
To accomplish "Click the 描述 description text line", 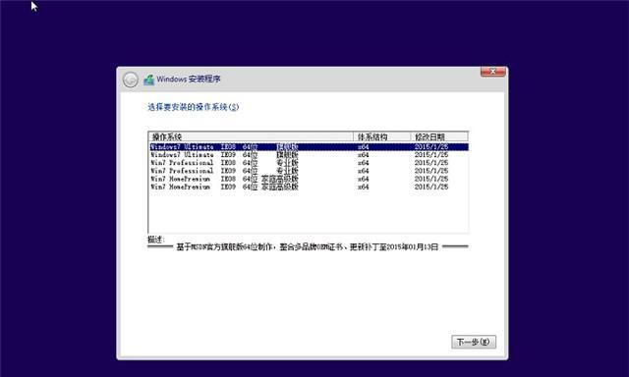I will [x=308, y=247].
